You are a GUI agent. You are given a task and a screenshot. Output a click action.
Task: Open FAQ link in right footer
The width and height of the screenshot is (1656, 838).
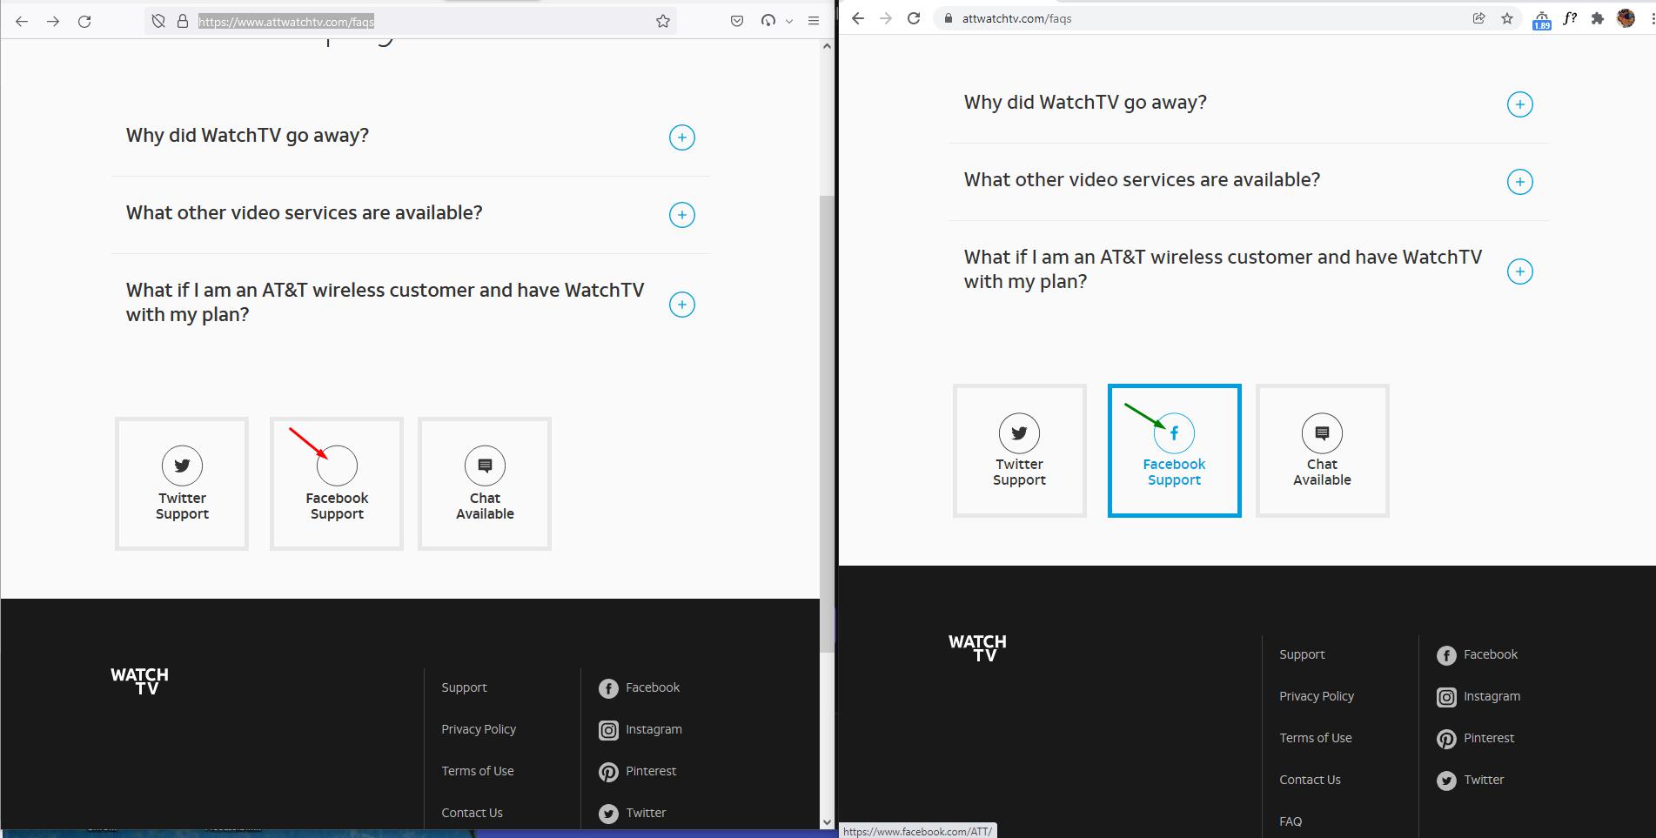[1291, 821]
